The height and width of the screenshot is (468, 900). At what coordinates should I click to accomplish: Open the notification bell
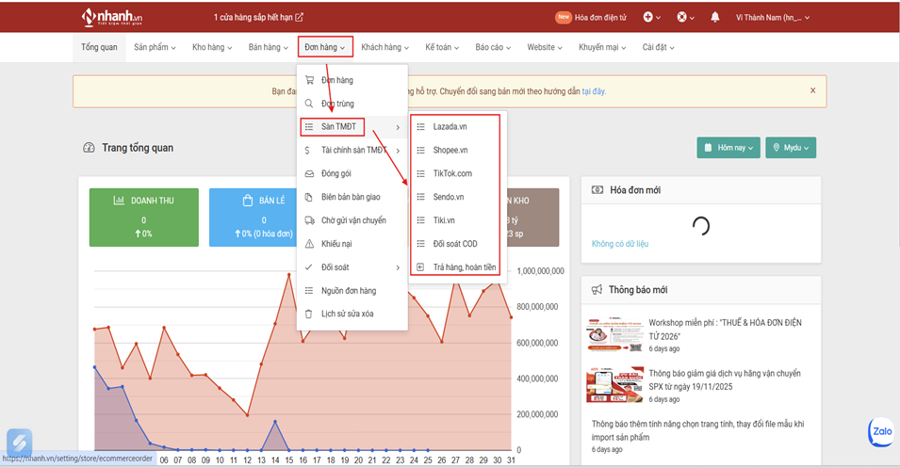pos(714,17)
